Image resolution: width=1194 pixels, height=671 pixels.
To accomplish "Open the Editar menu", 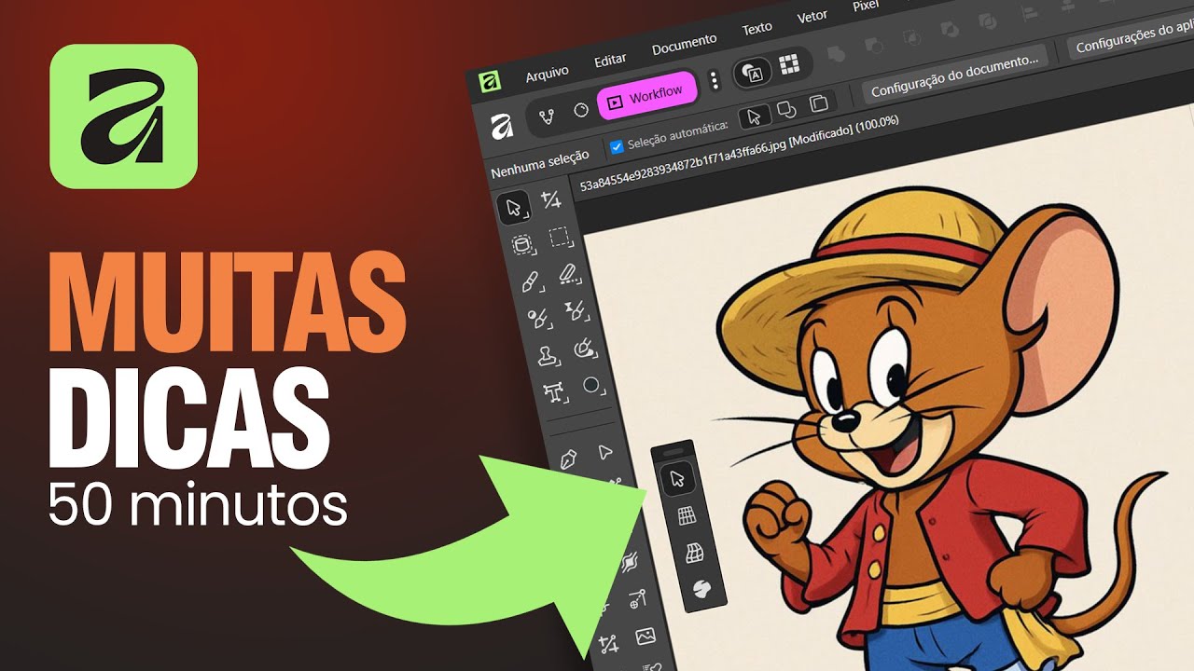I will click(x=610, y=60).
